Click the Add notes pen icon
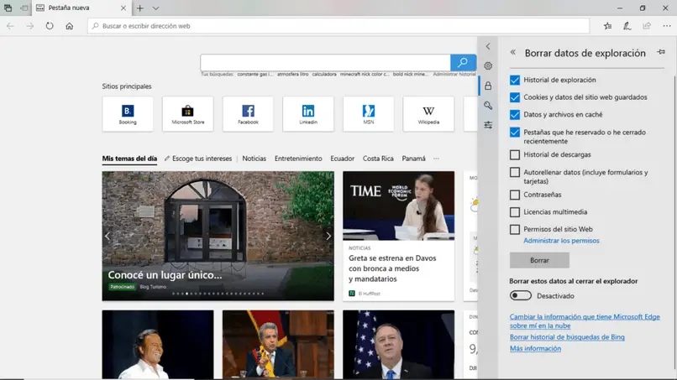Screen dimensions: 677x380 (x=627, y=26)
